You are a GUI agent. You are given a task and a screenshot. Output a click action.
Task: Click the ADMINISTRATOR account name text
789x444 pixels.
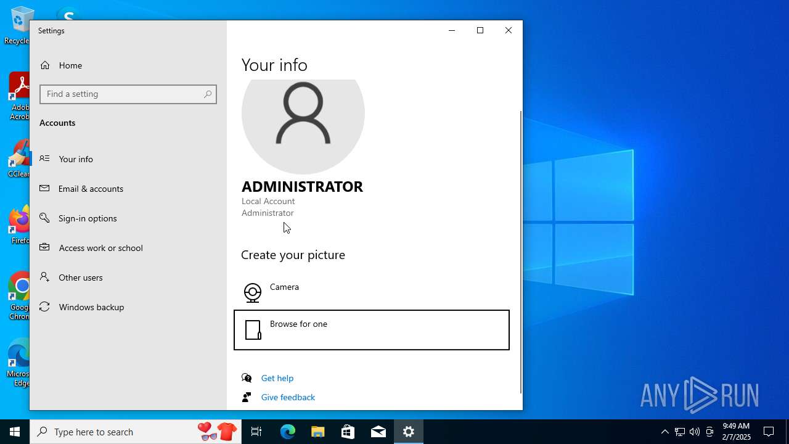pyautogui.click(x=302, y=186)
